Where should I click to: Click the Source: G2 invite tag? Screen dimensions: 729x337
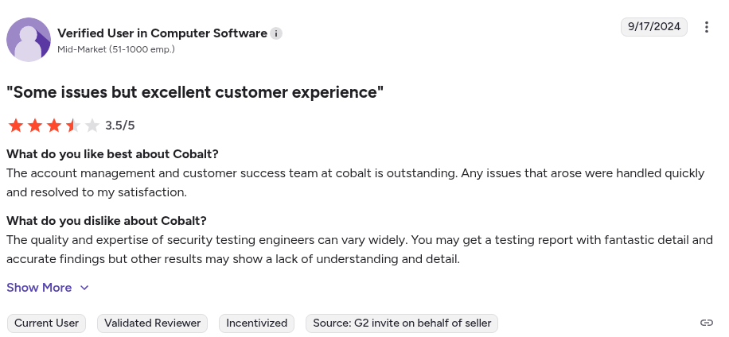point(402,323)
